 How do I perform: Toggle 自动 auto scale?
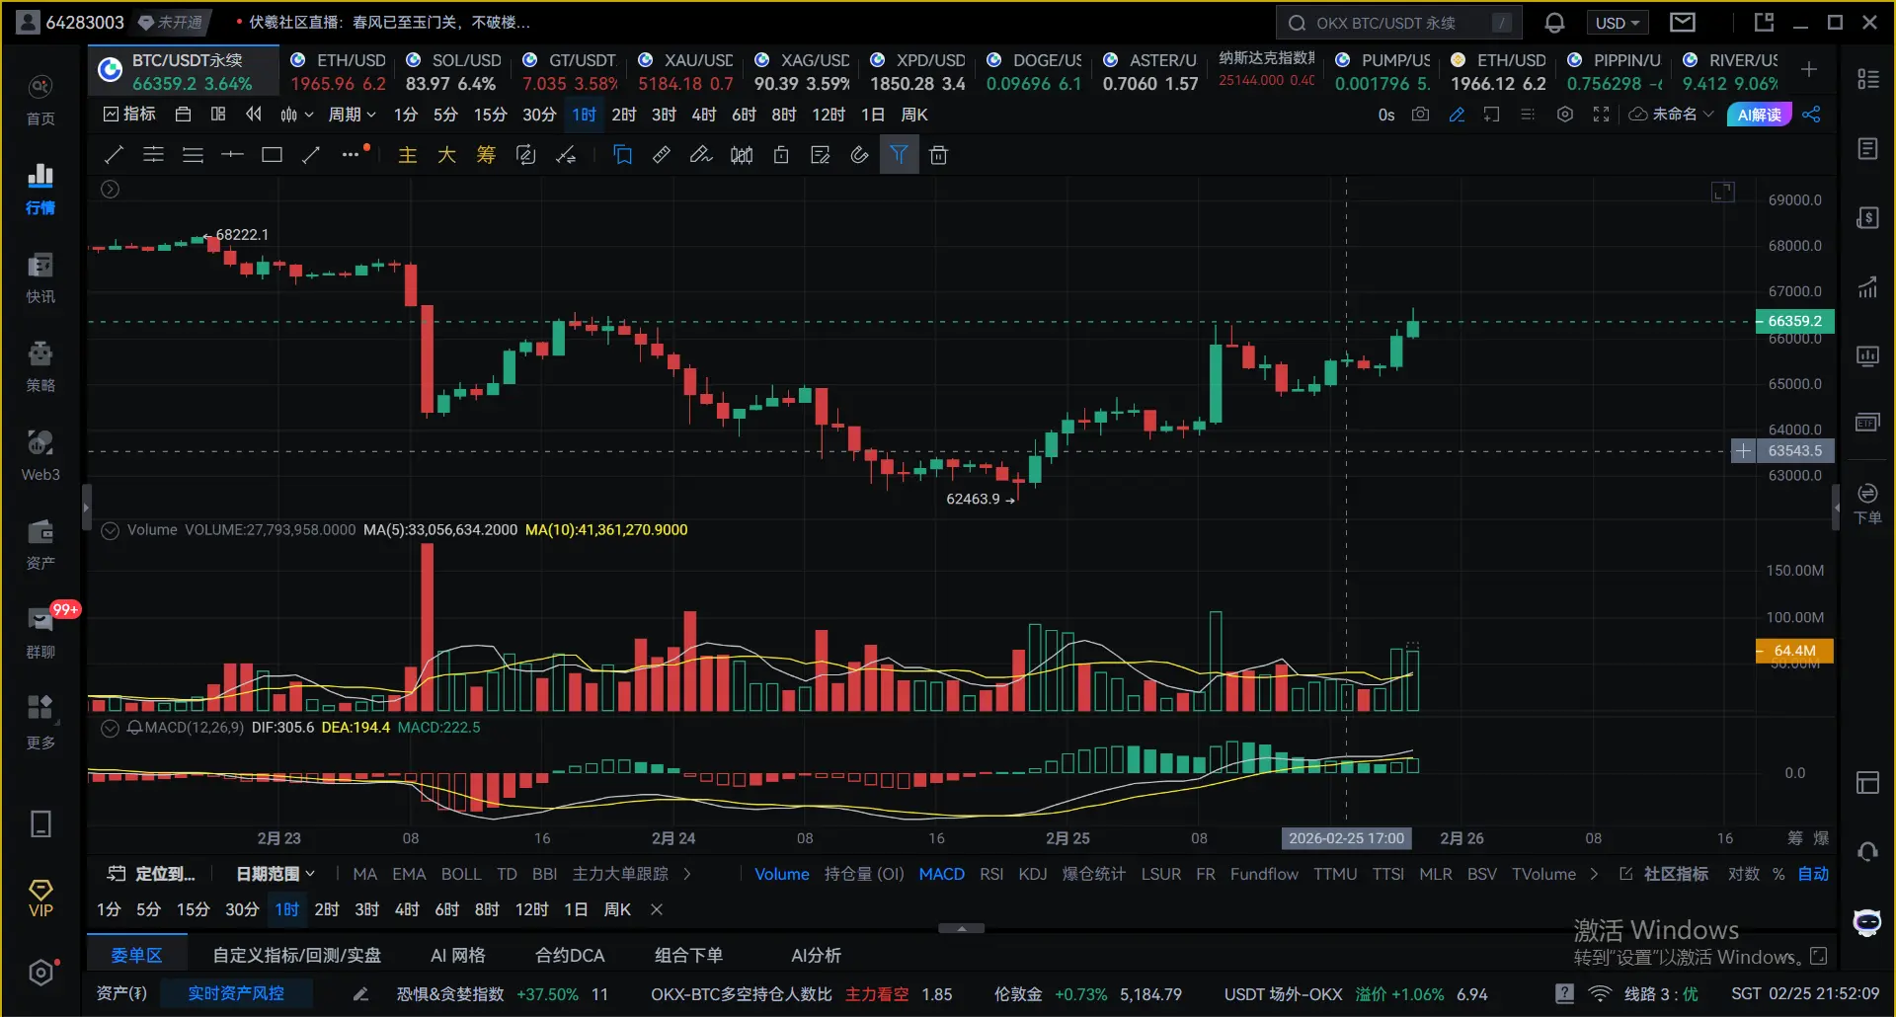[1813, 874]
